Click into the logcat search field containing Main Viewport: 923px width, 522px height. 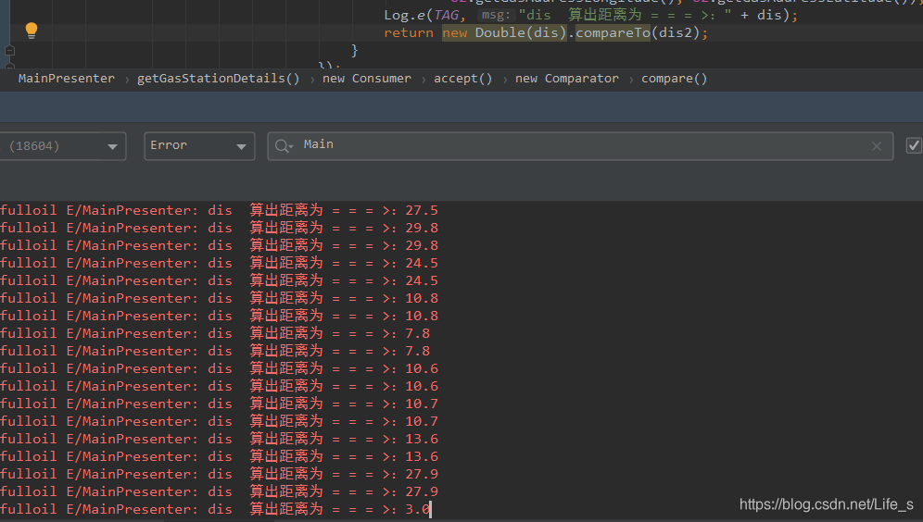[x=580, y=146]
